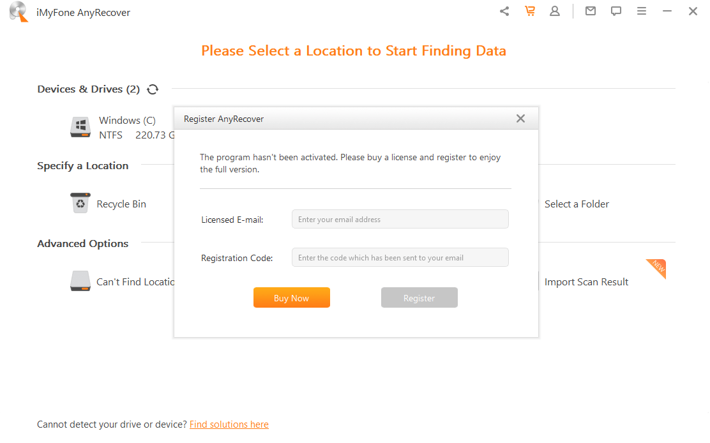Open the hamburger menu in the toolbar
Image resolution: width=710 pixels, height=443 pixels.
click(642, 11)
